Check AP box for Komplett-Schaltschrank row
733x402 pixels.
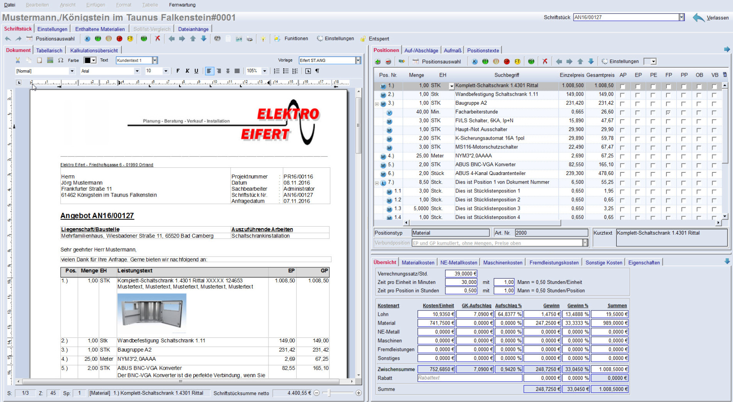click(x=622, y=86)
